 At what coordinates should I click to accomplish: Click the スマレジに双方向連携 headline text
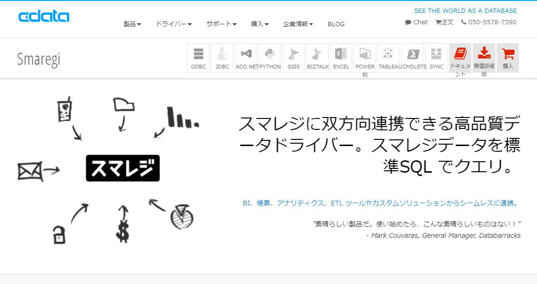[379, 145]
